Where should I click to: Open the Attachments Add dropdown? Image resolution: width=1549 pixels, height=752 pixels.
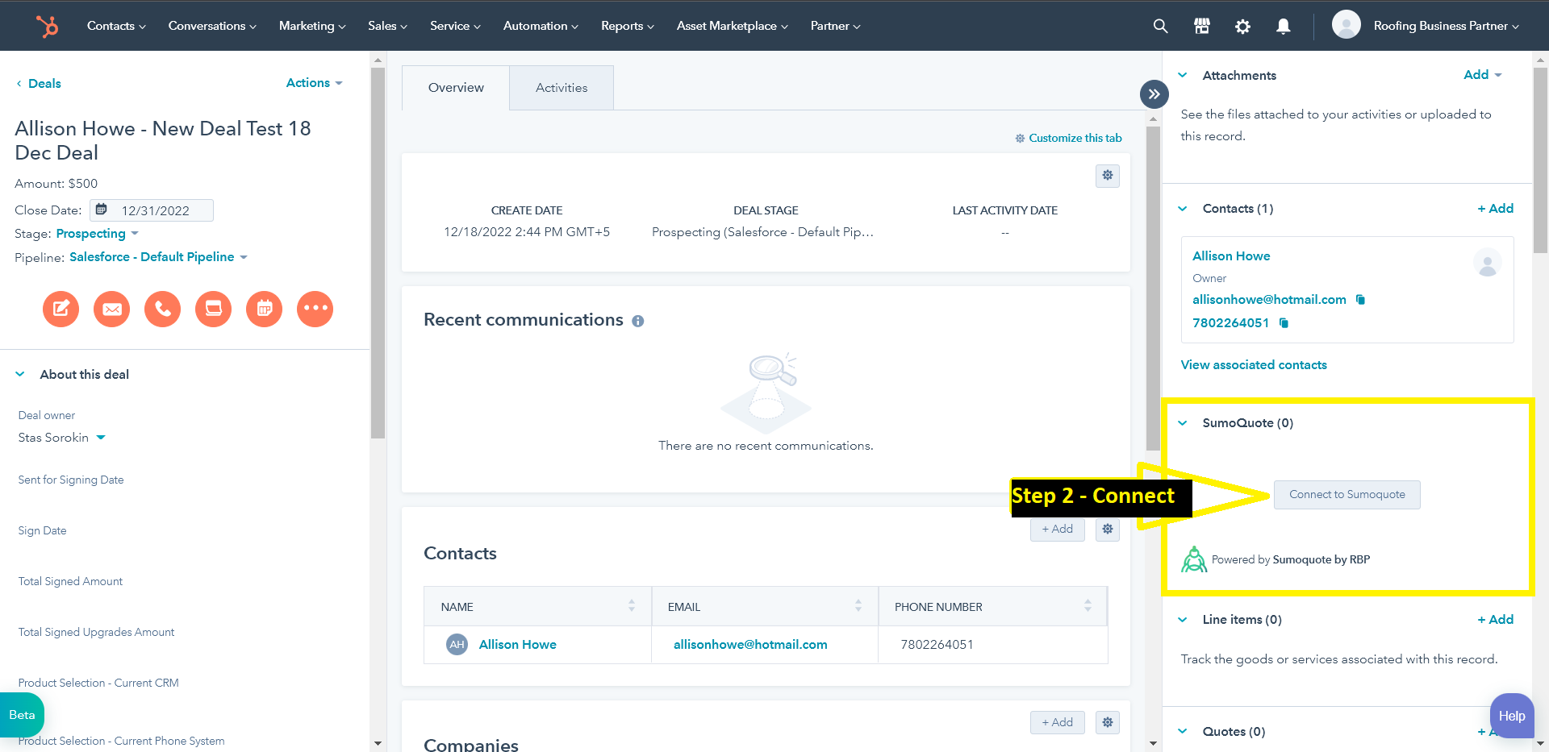click(1482, 75)
